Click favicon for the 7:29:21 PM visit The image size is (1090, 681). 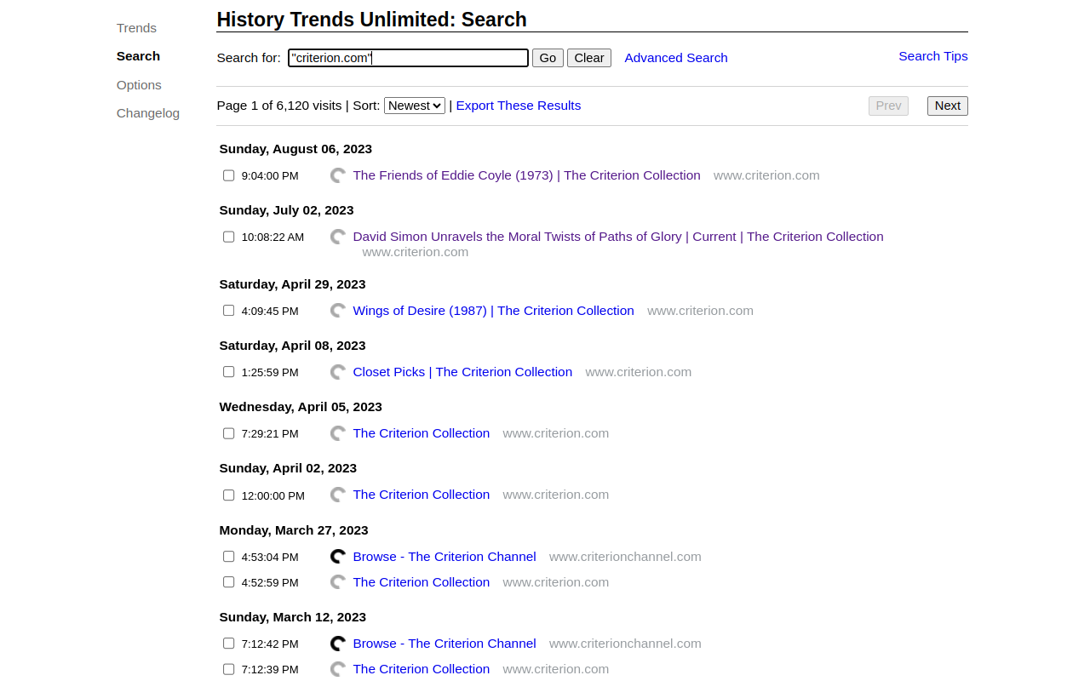point(338,433)
